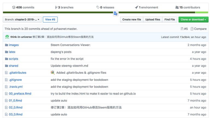Open the 1 environment page
This screenshot has width=210, height=118.
tap(146, 7)
